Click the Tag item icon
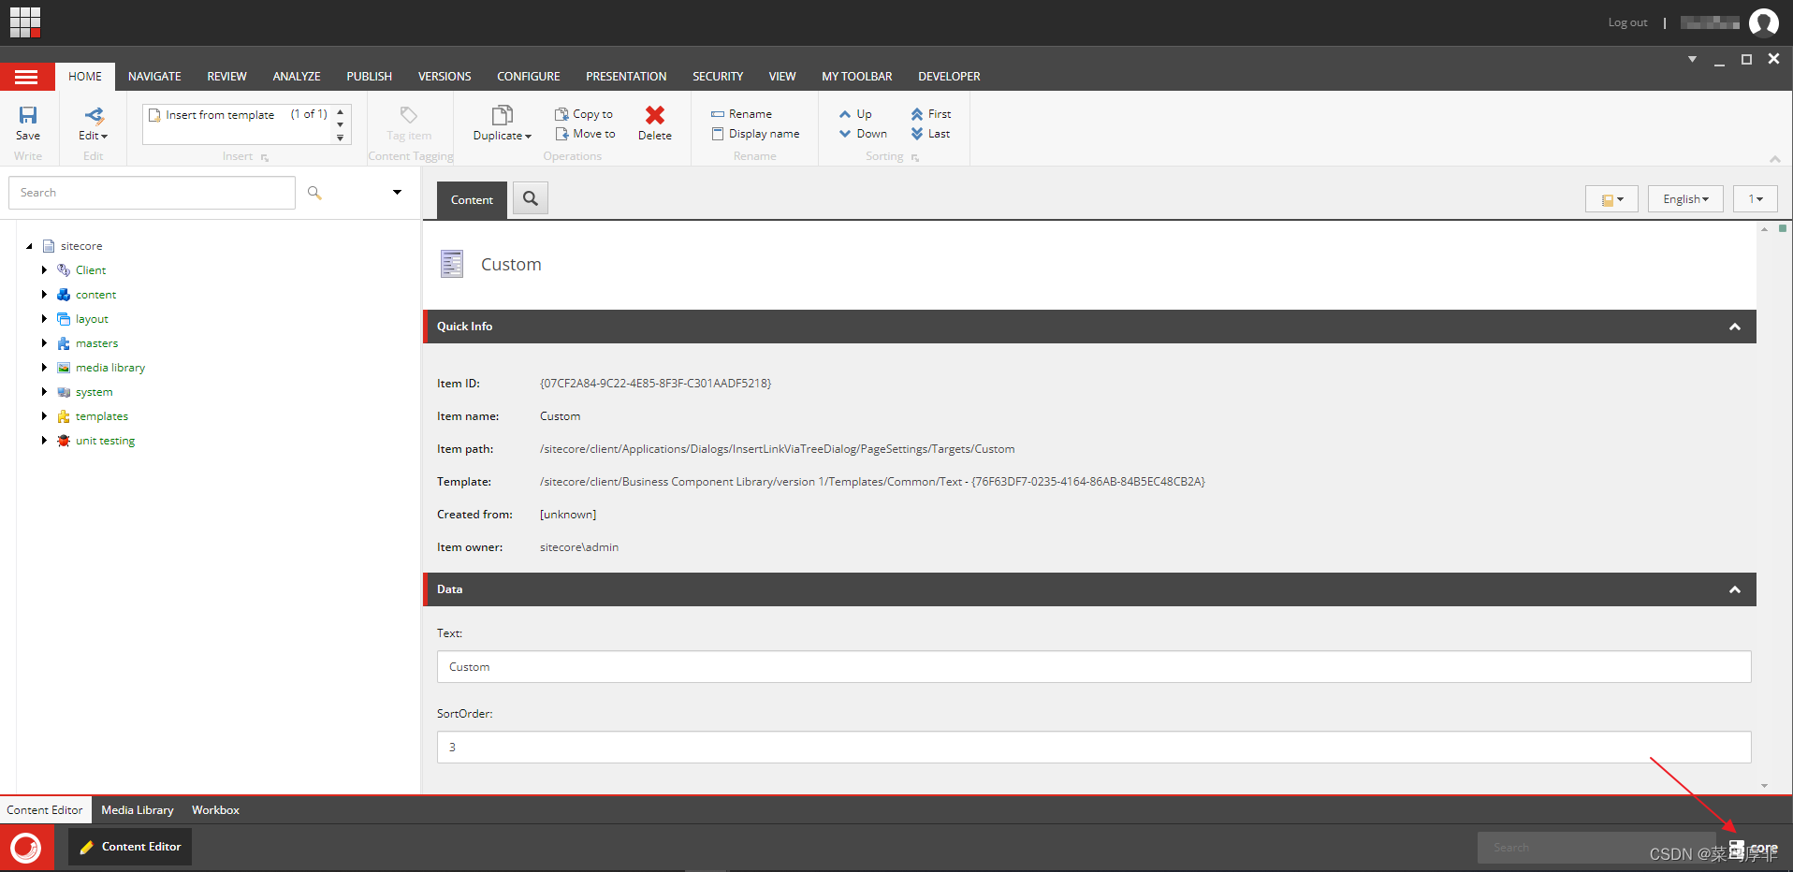The height and width of the screenshot is (872, 1793). click(x=409, y=115)
